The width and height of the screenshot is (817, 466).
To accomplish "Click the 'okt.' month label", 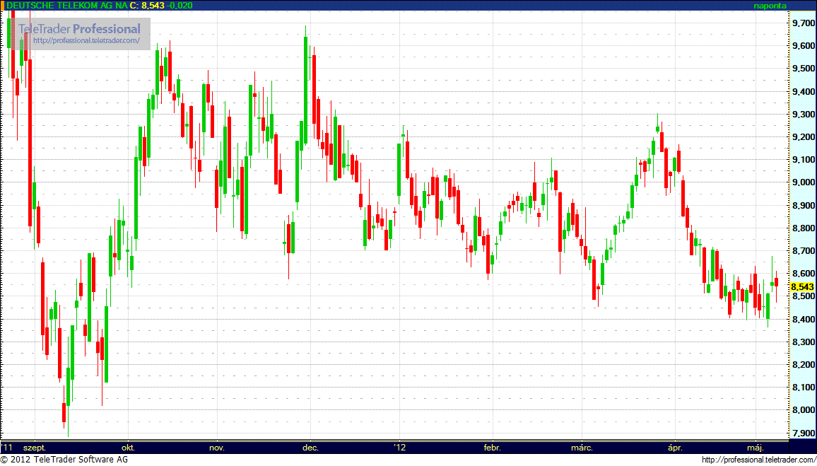I will coord(128,447).
